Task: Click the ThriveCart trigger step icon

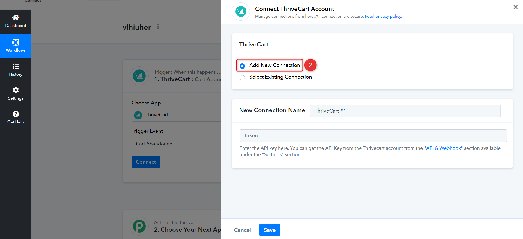Action: 139,76
